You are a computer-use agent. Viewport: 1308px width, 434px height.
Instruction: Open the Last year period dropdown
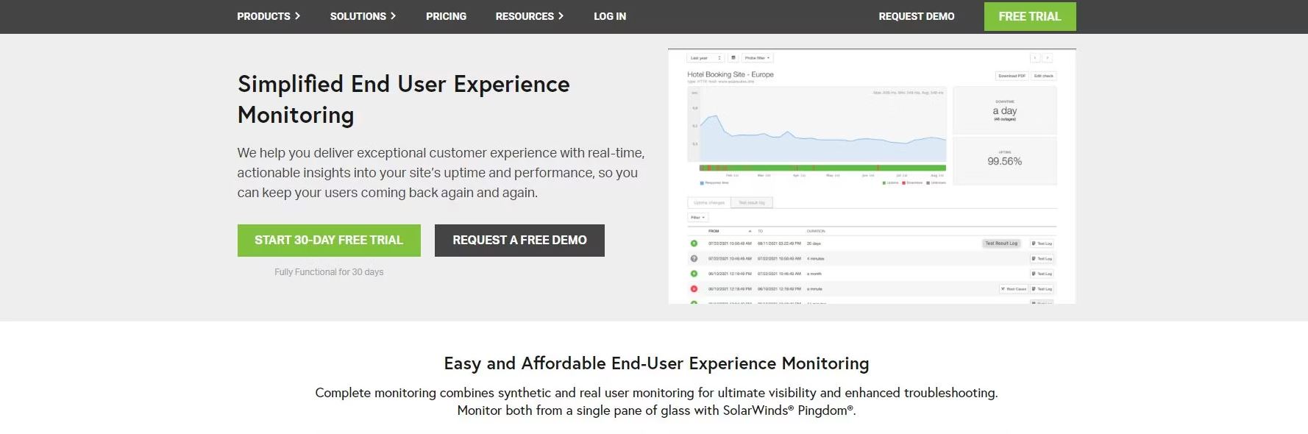click(705, 57)
